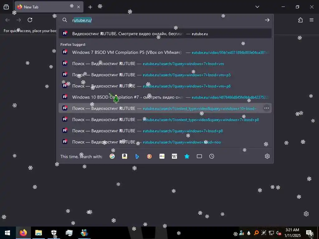Open the Action Center notifications icon
Viewport: 319px width, 239px height.
pos(309,233)
